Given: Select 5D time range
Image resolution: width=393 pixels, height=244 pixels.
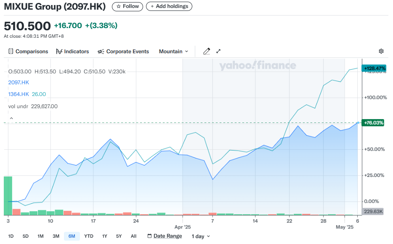Looking at the screenshot, I should coord(26,236).
